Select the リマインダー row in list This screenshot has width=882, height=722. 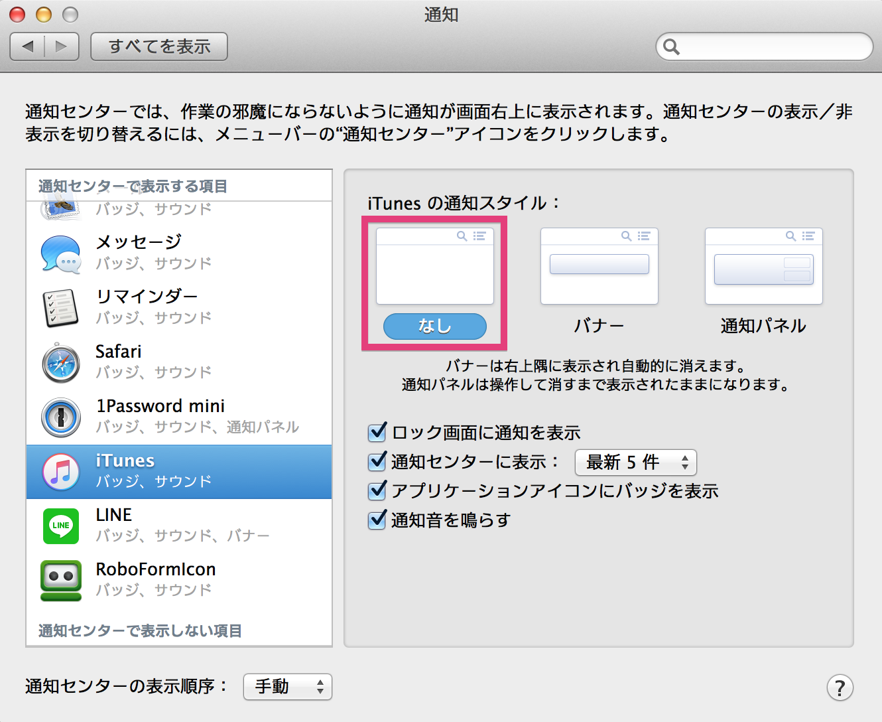(x=179, y=309)
